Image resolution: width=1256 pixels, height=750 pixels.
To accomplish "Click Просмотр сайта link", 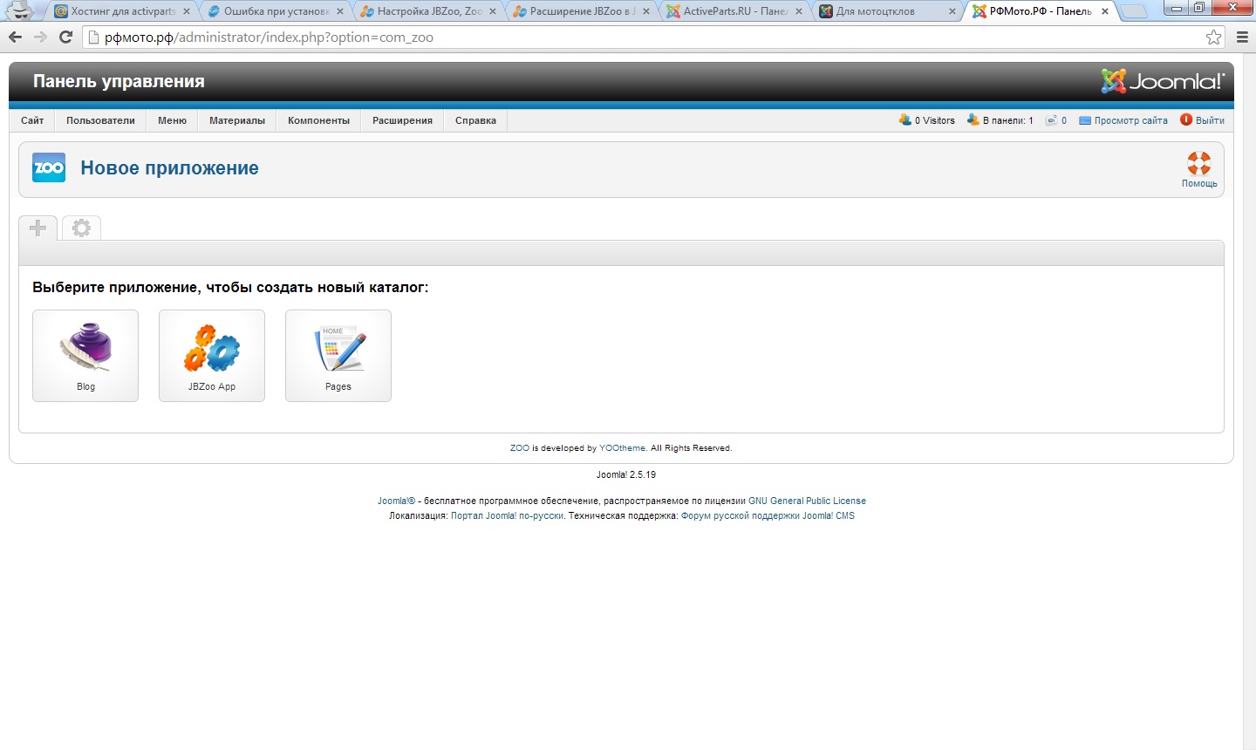I will 1130,120.
